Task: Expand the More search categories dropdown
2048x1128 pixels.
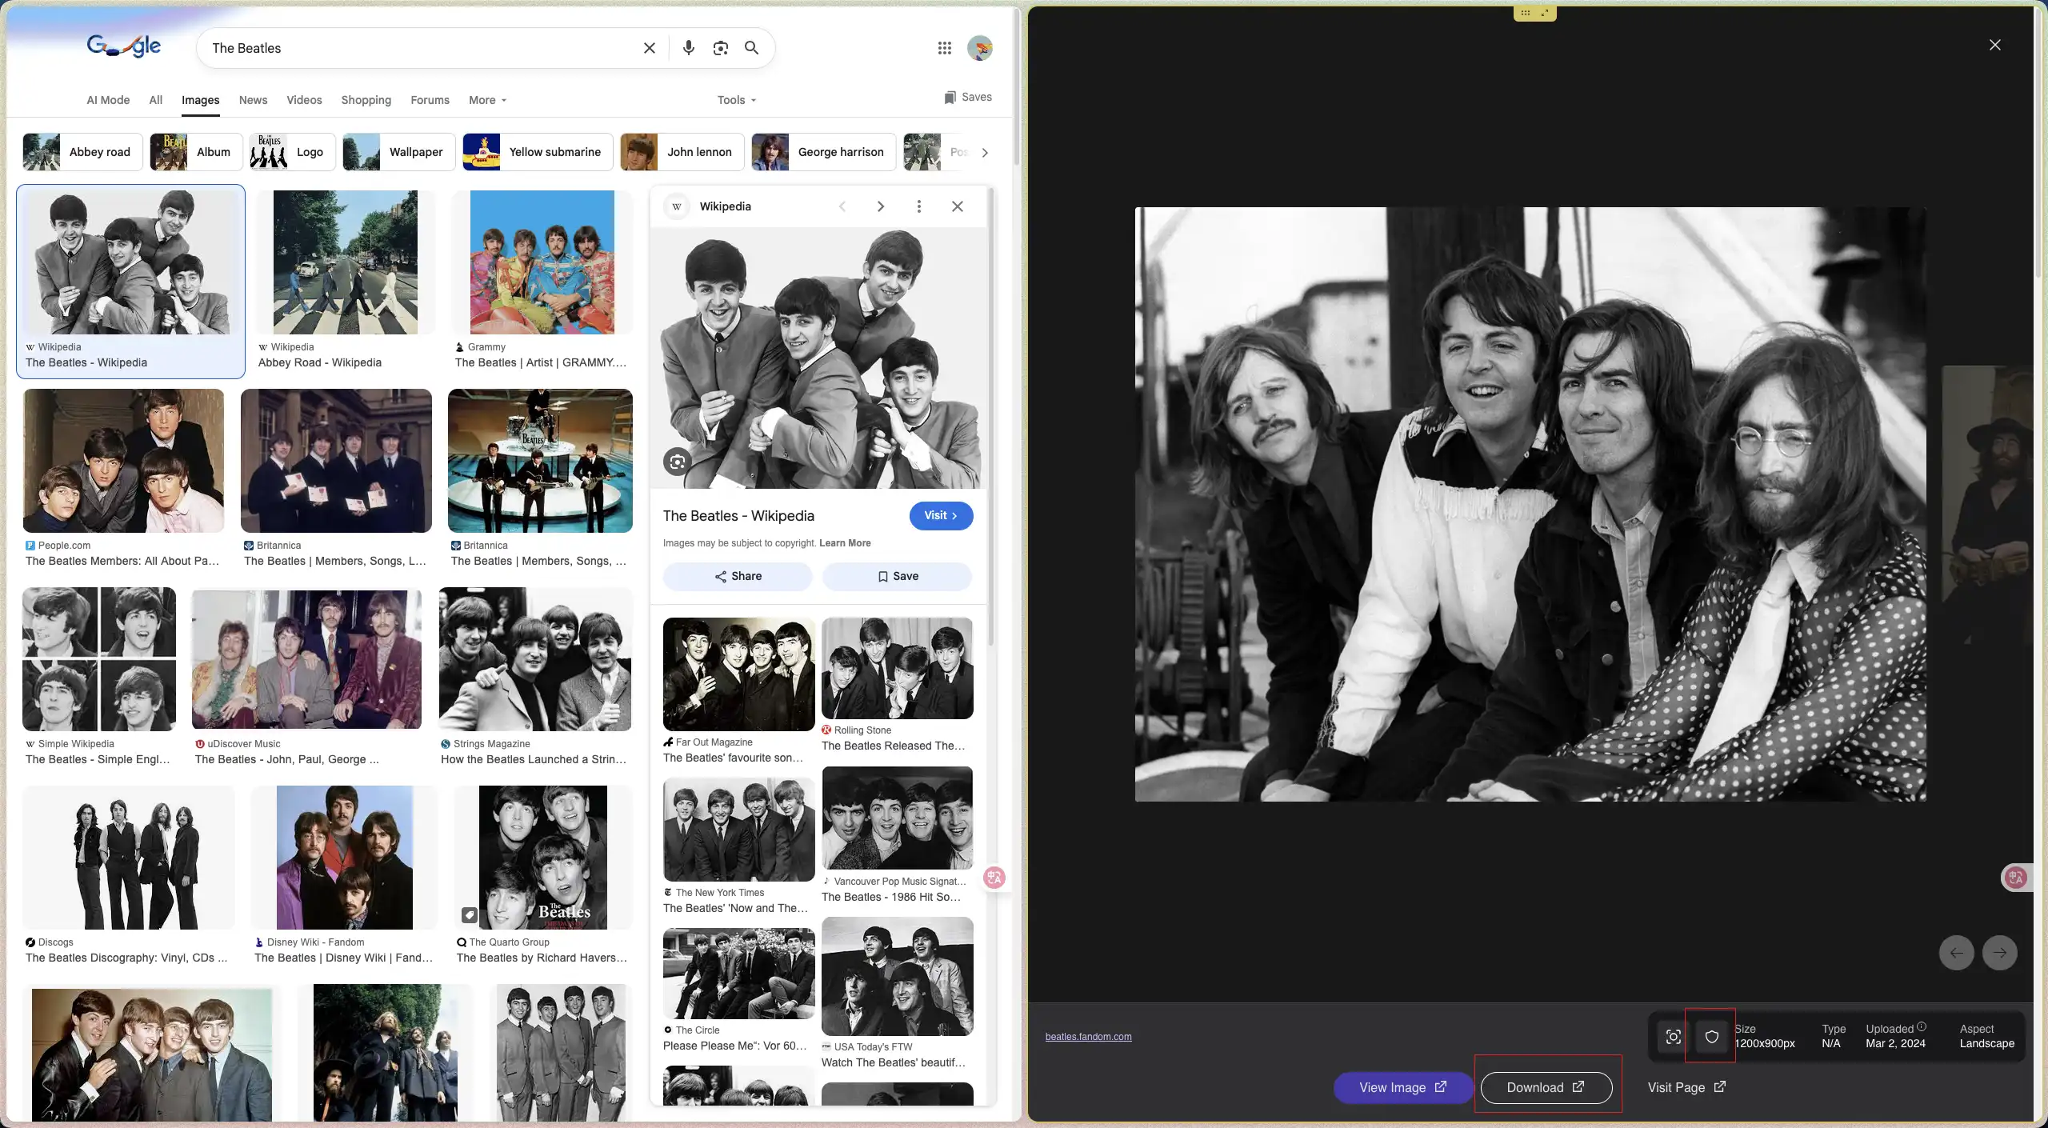Action: pos(487,100)
